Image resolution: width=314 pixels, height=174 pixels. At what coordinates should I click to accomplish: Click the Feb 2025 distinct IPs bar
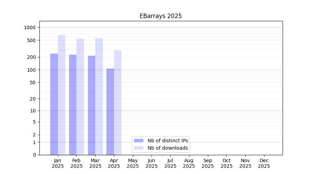[73, 105]
